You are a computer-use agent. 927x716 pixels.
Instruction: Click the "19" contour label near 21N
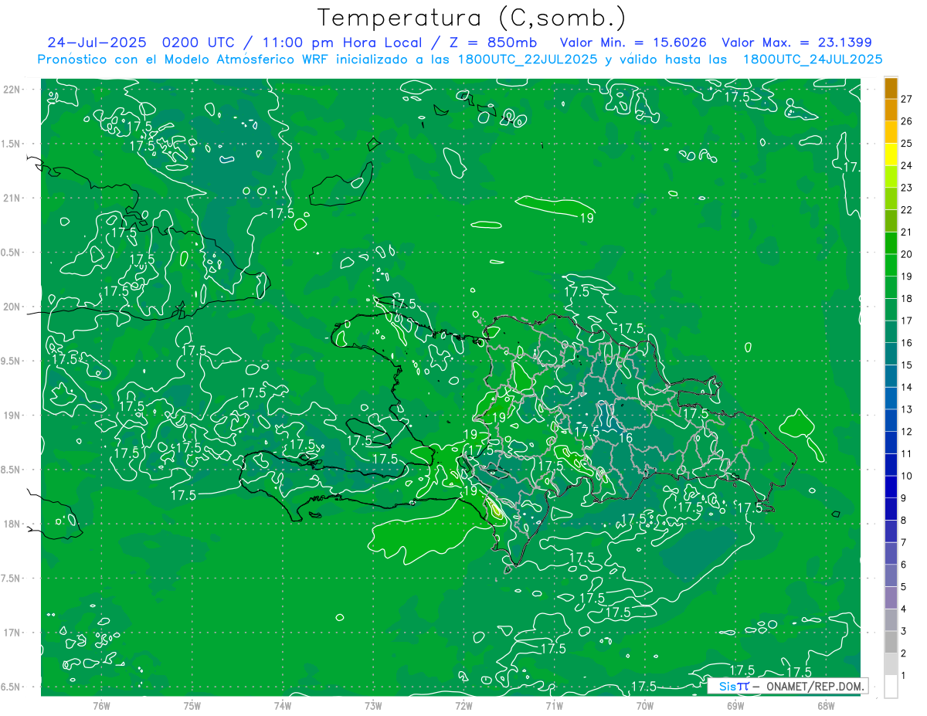coord(586,218)
